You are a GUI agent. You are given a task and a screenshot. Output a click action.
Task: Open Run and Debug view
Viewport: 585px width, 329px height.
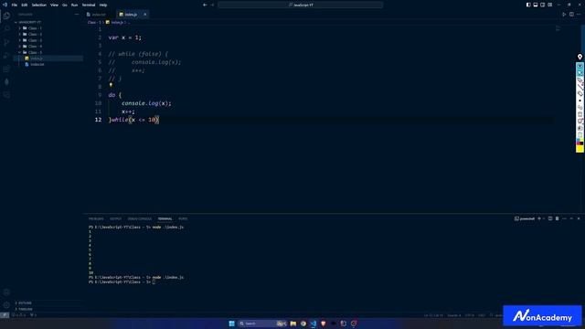tap(6, 56)
